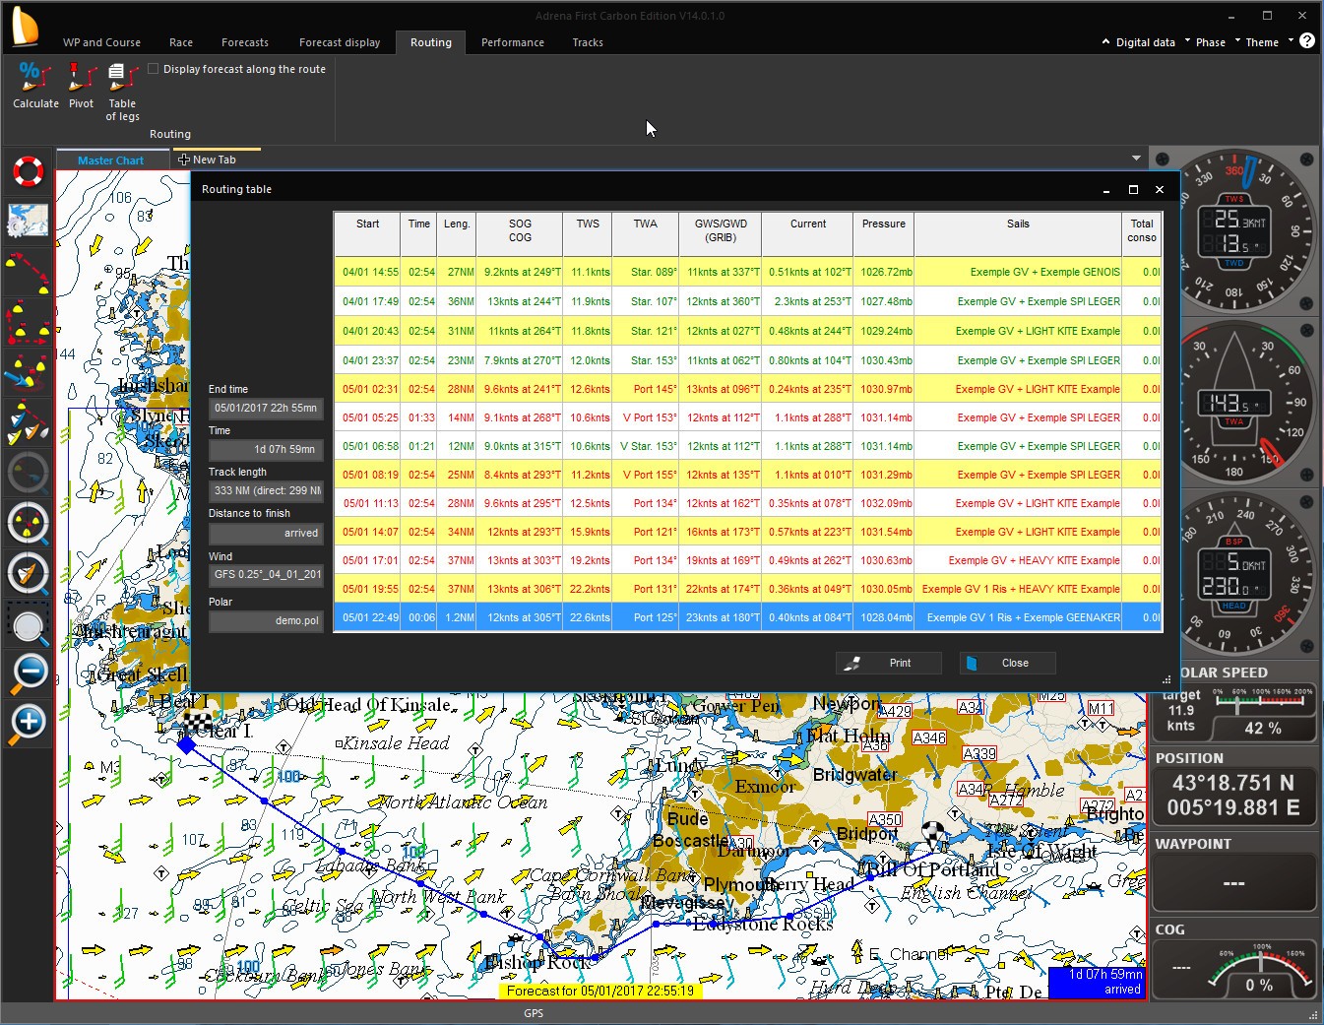
Task: Click the BSP boat speed dial
Action: pos(1234,573)
